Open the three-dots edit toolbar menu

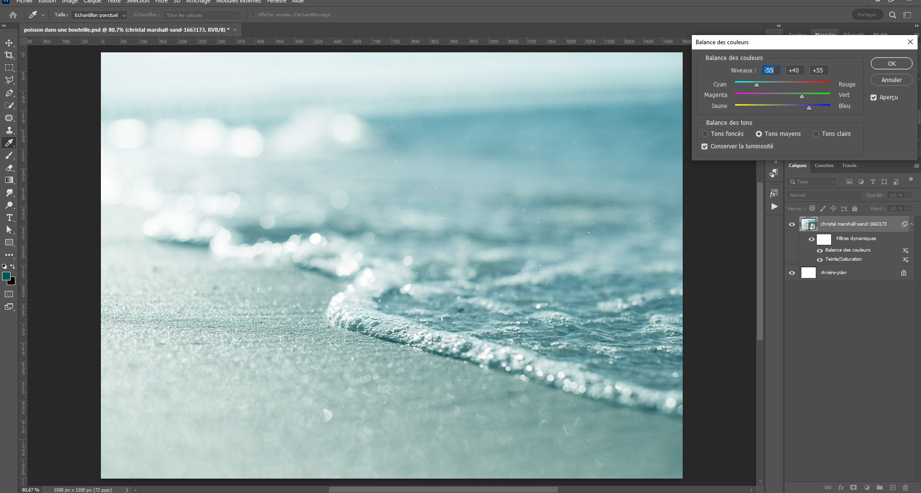point(9,255)
